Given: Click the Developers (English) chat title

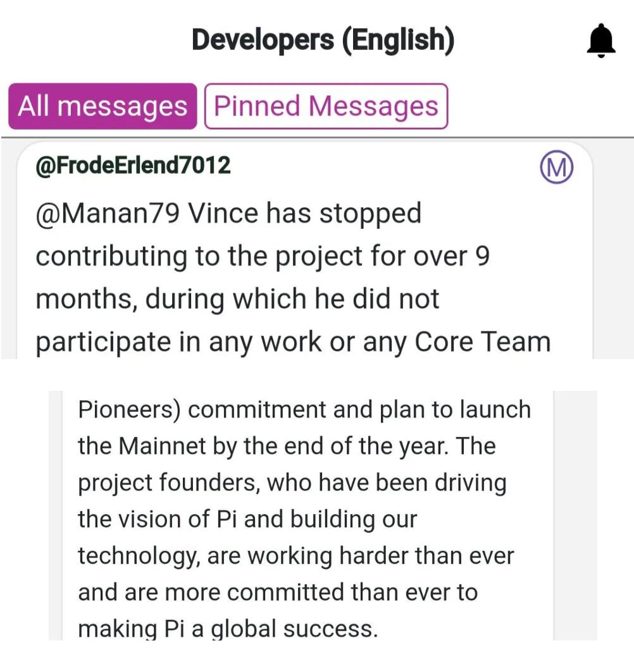Looking at the screenshot, I should [x=323, y=40].
